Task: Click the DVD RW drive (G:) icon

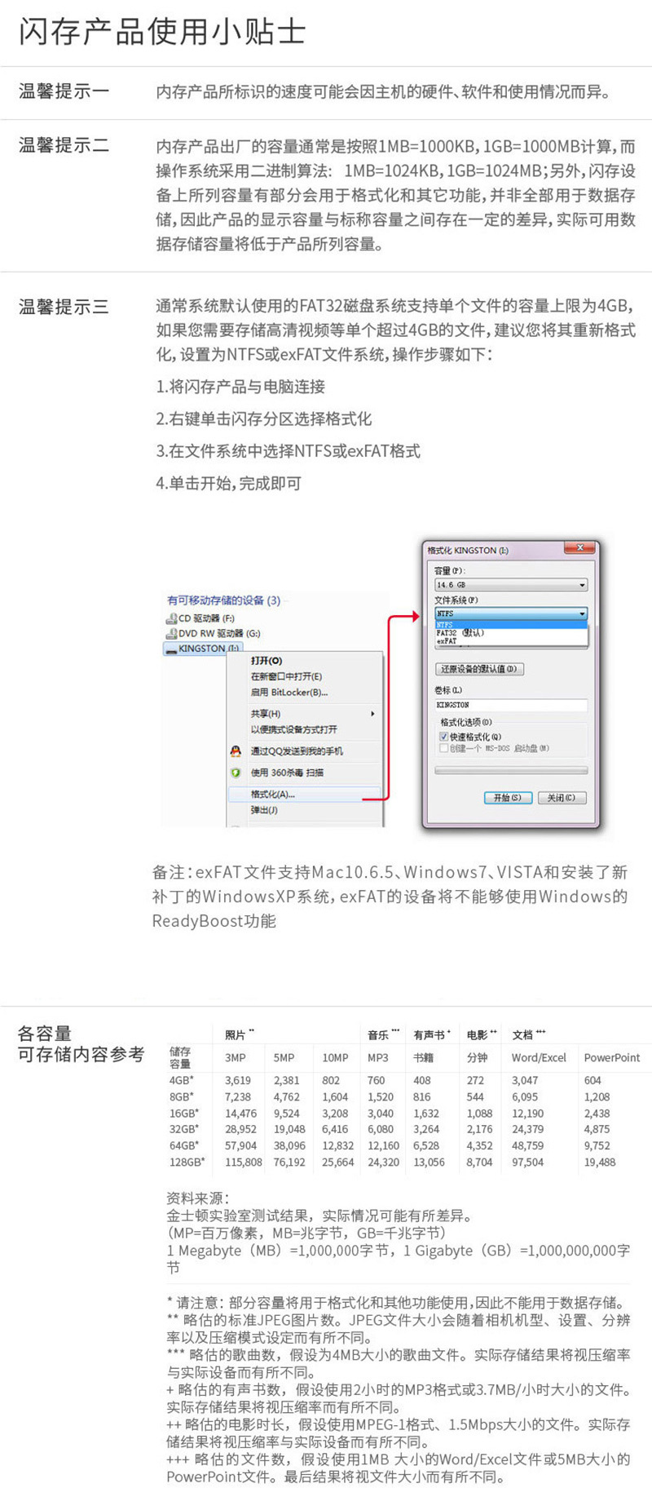Action: pyautogui.click(x=172, y=633)
